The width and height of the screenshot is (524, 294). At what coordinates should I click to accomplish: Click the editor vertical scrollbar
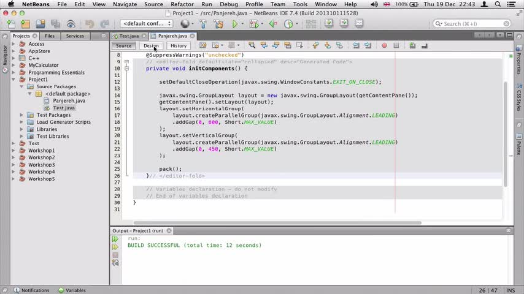506,134
